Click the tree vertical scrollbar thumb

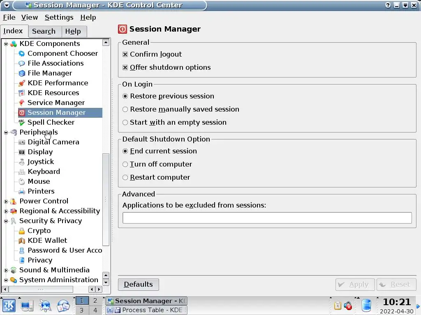coord(106,200)
